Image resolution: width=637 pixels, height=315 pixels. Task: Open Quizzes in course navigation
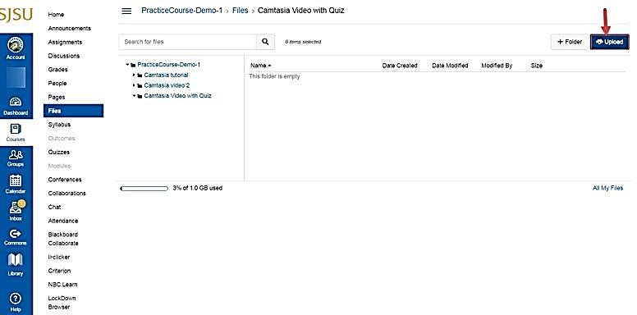[59, 153]
